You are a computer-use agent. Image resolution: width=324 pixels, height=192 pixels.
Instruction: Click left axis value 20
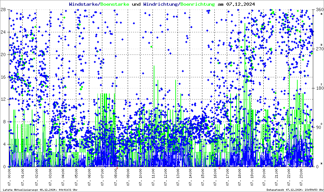3,54
